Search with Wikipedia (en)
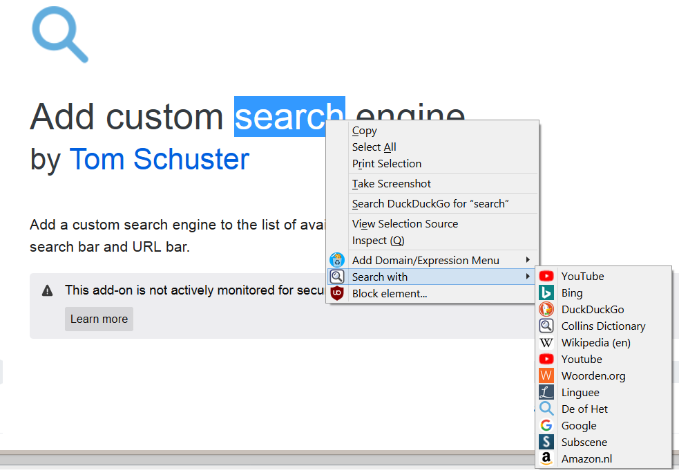This screenshot has height=475, width=679. (x=604, y=342)
